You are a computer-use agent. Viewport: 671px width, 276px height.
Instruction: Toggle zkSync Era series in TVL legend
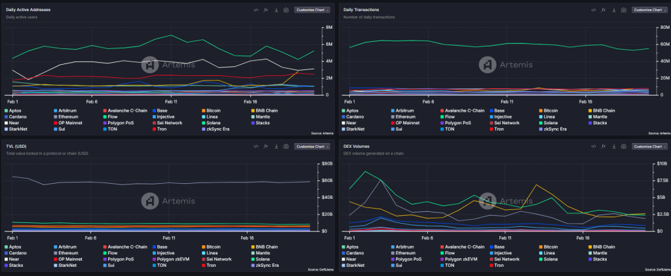click(x=266, y=265)
